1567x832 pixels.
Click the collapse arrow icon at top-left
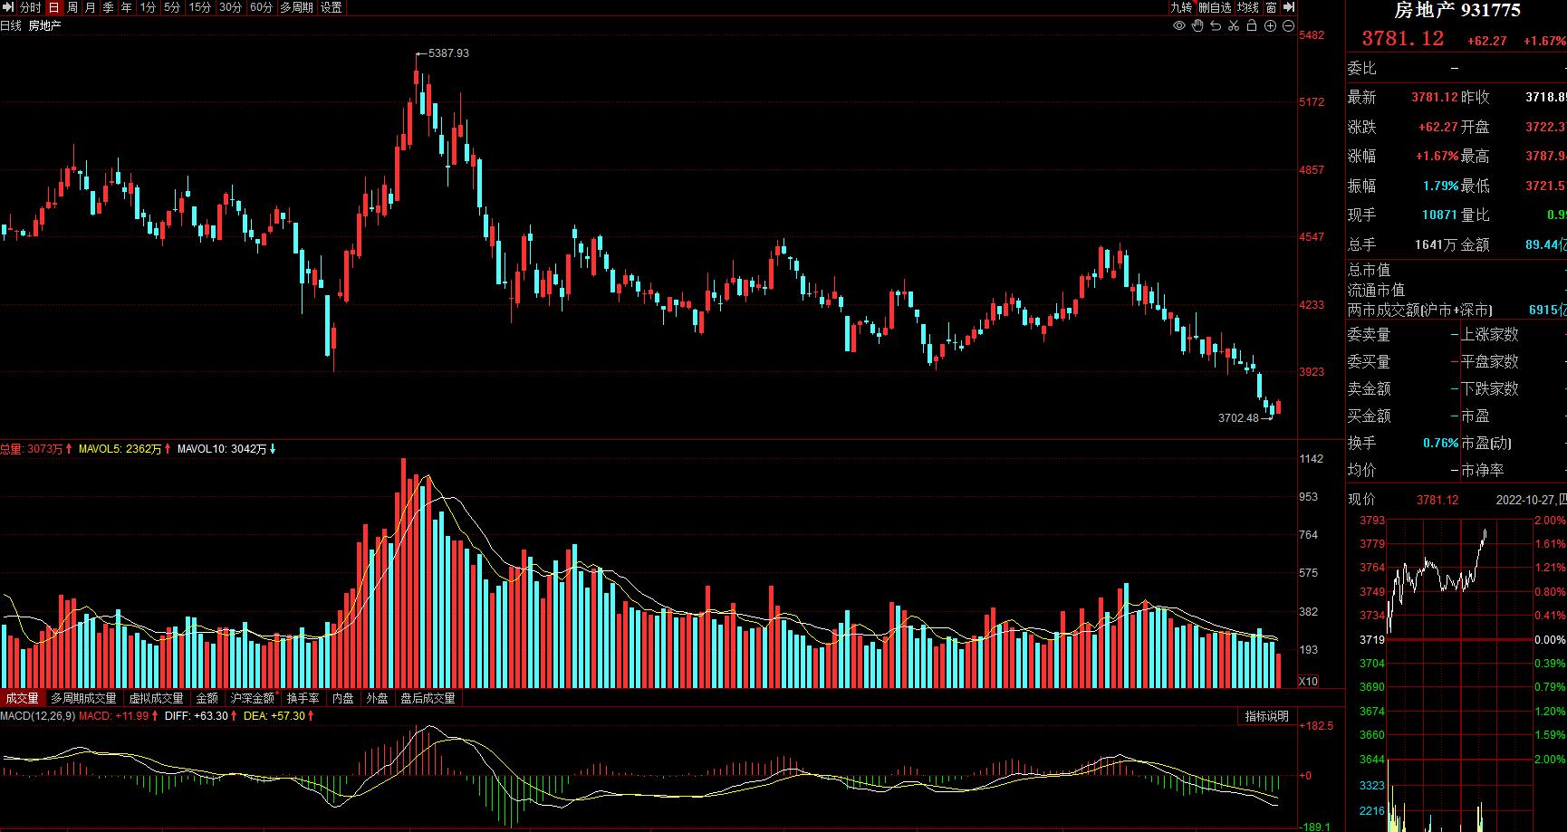click(x=8, y=7)
